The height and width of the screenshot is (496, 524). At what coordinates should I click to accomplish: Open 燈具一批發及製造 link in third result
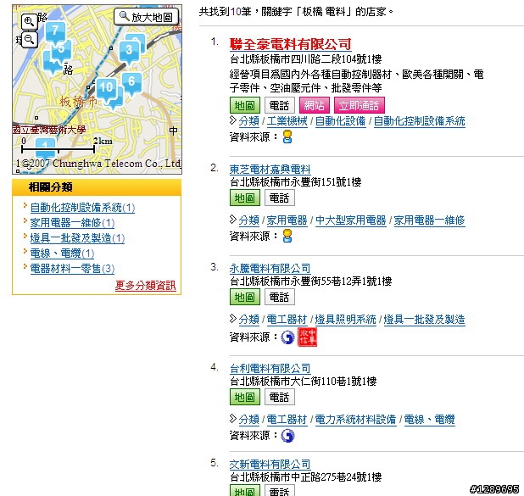(x=424, y=320)
